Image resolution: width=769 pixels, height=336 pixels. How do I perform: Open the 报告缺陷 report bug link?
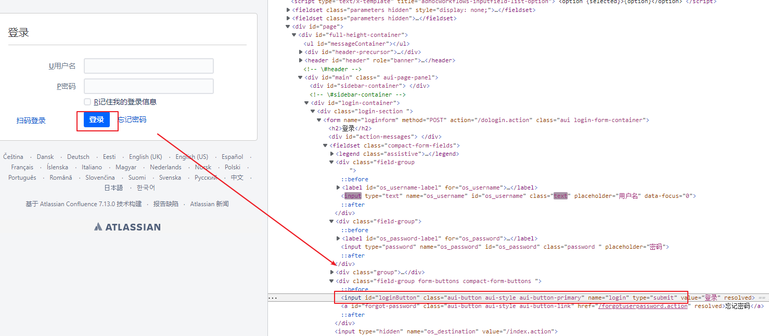[x=165, y=204]
